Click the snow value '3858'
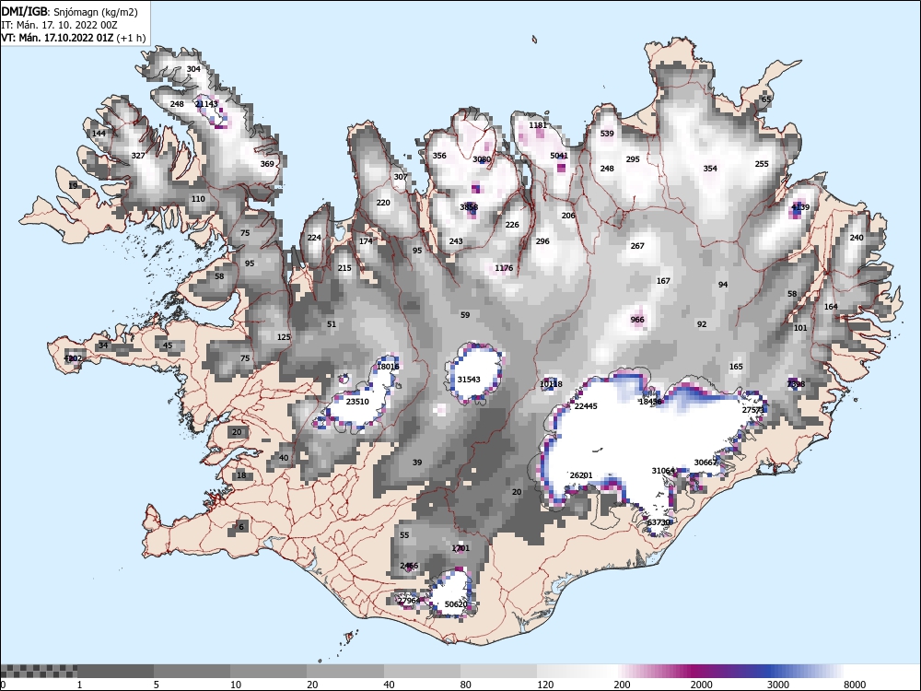 pyautogui.click(x=469, y=206)
